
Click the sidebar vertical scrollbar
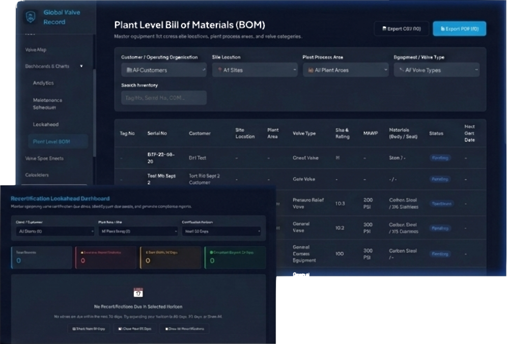click(x=94, y=113)
